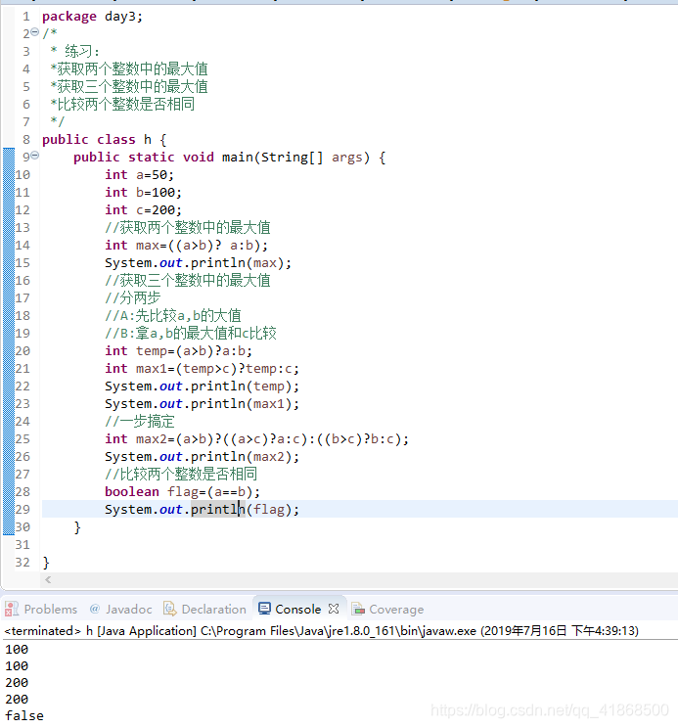
Task: Click the '//一步搞定' comment
Action: tap(140, 421)
